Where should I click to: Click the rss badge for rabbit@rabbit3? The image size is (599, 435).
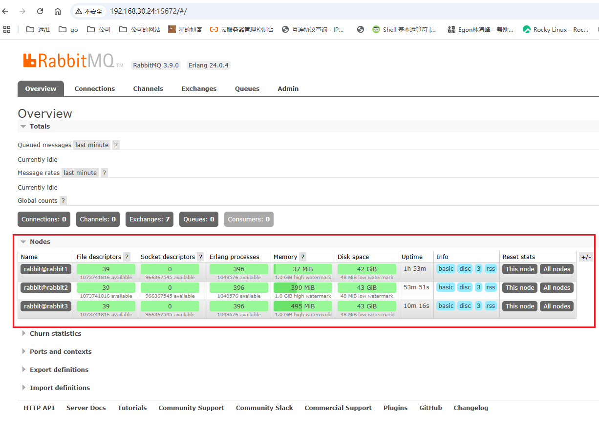tap(491, 306)
